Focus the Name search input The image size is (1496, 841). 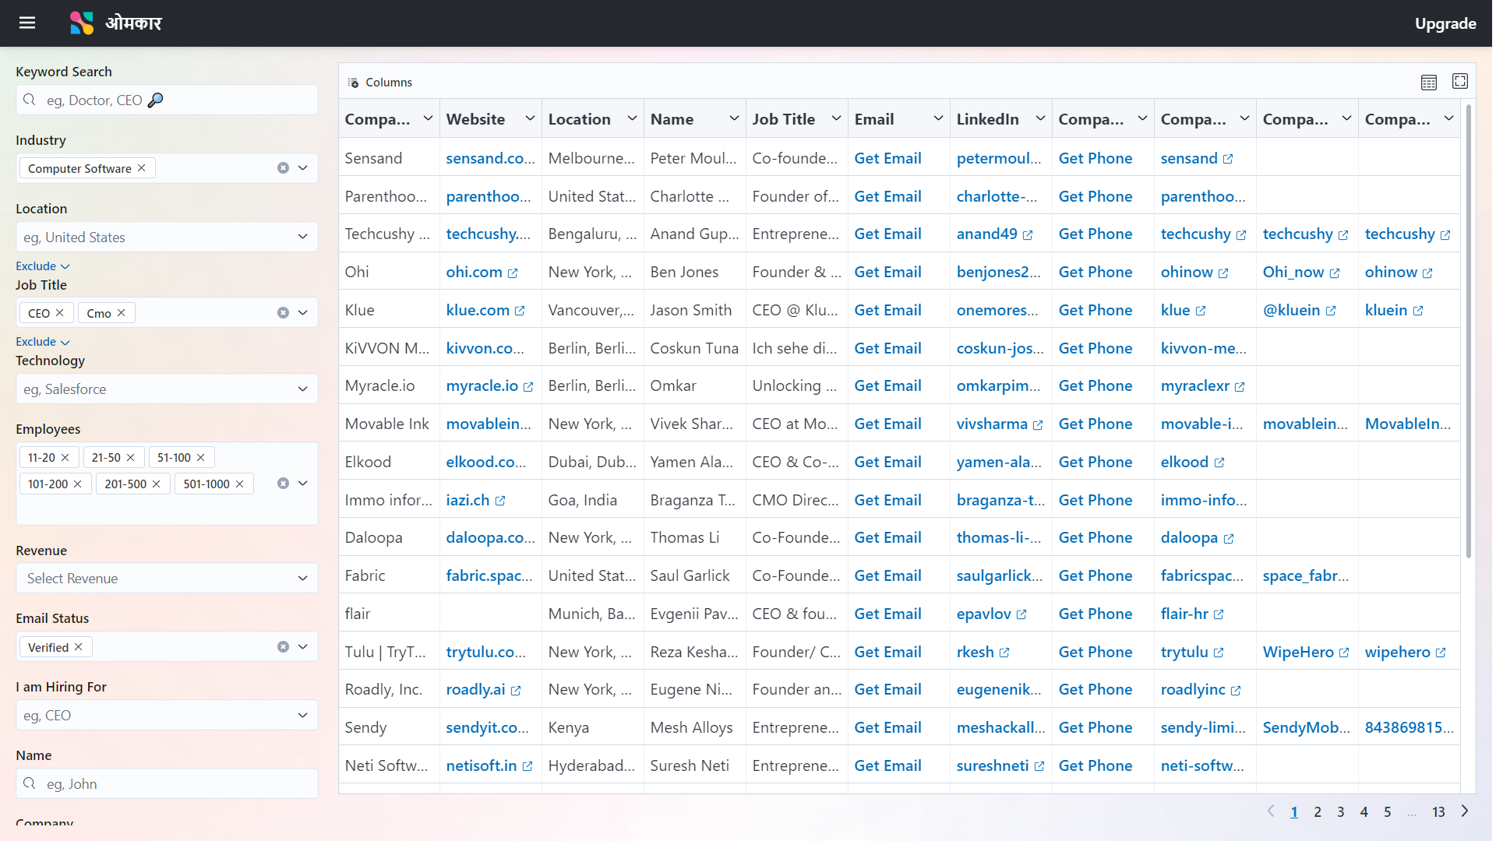(x=167, y=783)
